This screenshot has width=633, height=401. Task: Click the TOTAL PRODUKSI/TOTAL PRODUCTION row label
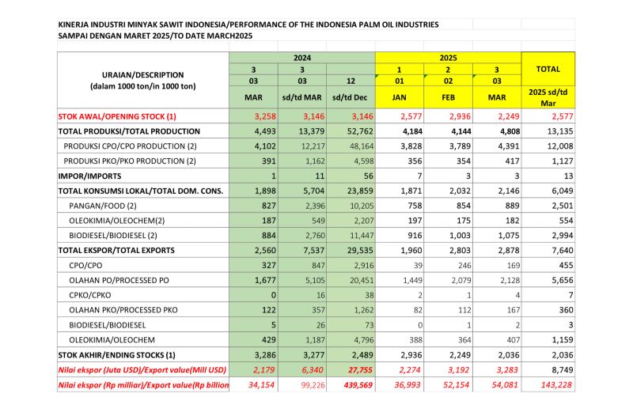[x=129, y=131]
